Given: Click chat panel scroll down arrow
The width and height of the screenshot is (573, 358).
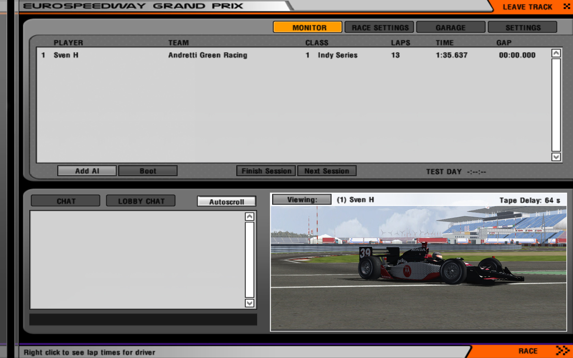Looking at the screenshot, I should [250, 303].
